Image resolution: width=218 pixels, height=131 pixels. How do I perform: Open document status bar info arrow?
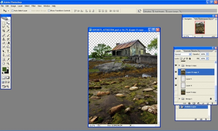click(x=130, y=126)
